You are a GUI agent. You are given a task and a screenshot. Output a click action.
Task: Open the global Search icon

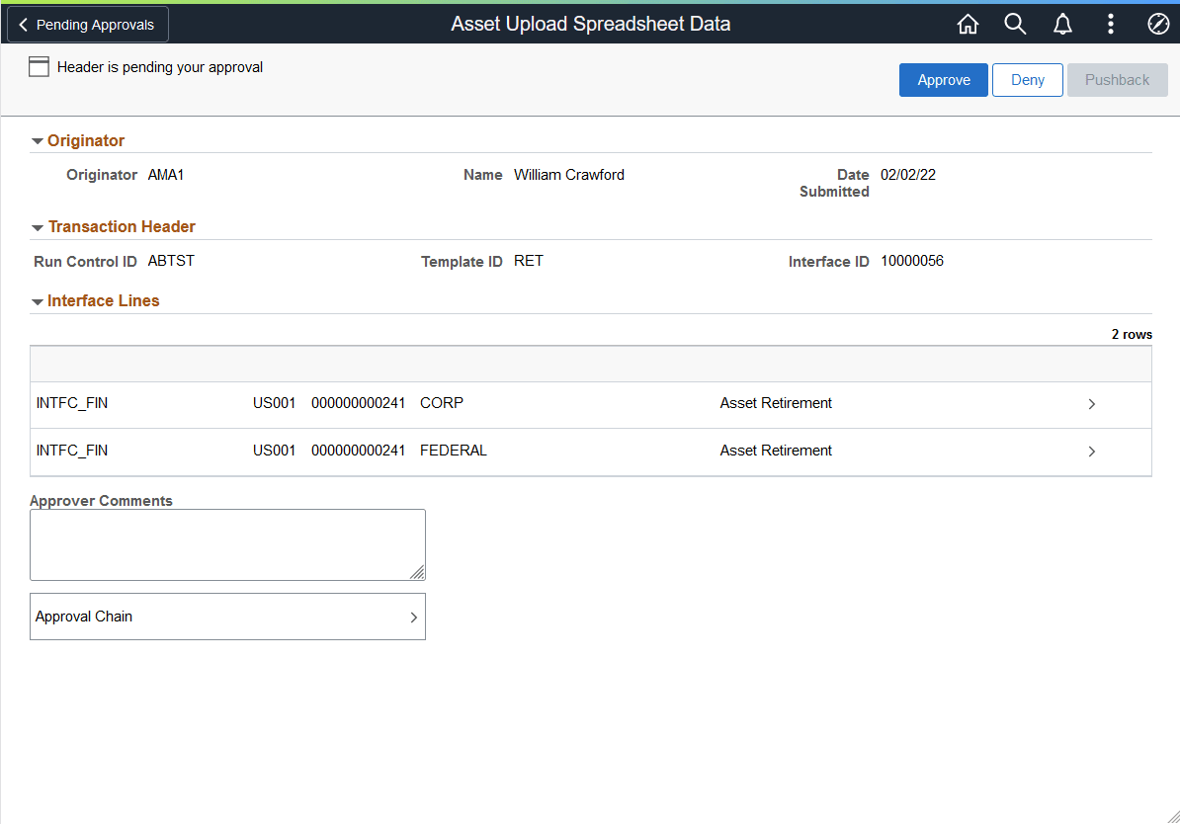[x=1015, y=24]
